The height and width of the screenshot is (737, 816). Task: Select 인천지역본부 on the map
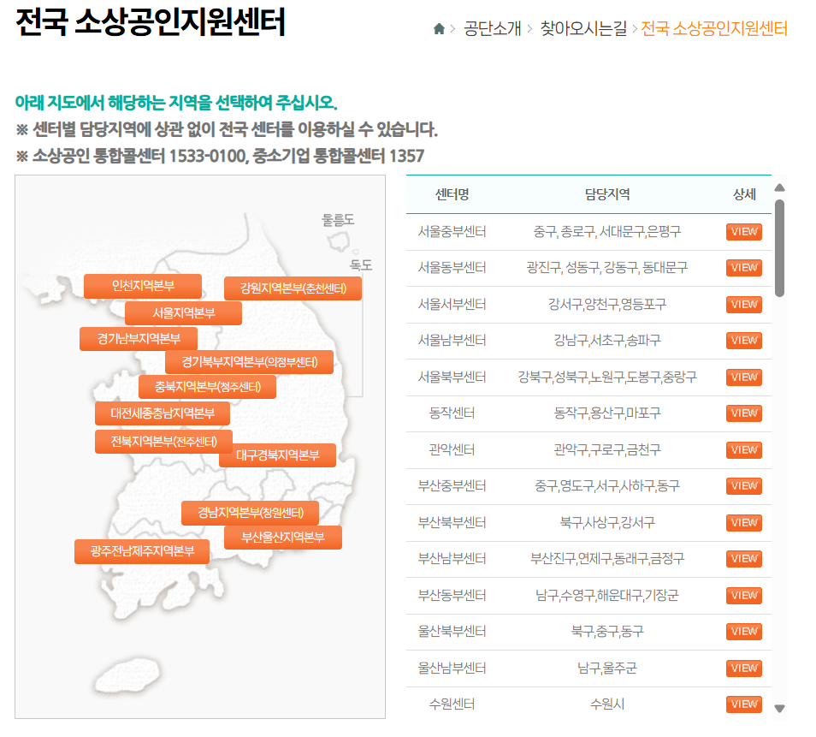tap(143, 286)
